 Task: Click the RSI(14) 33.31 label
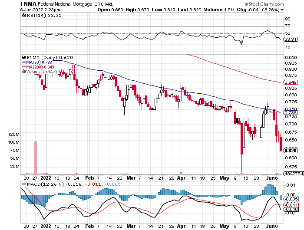pos(44,16)
